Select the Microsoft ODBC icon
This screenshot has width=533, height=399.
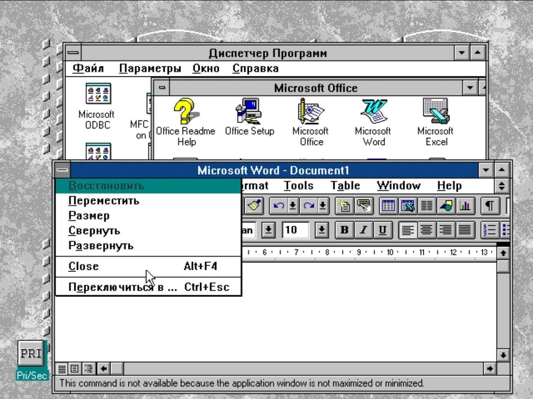(97, 106)
